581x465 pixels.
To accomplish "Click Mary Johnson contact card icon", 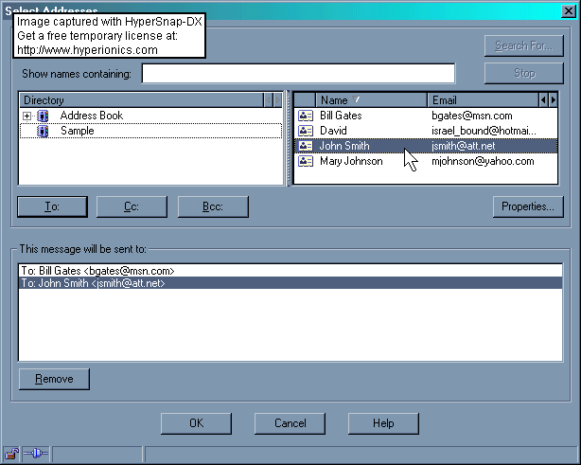I will (x=306, y=161).
